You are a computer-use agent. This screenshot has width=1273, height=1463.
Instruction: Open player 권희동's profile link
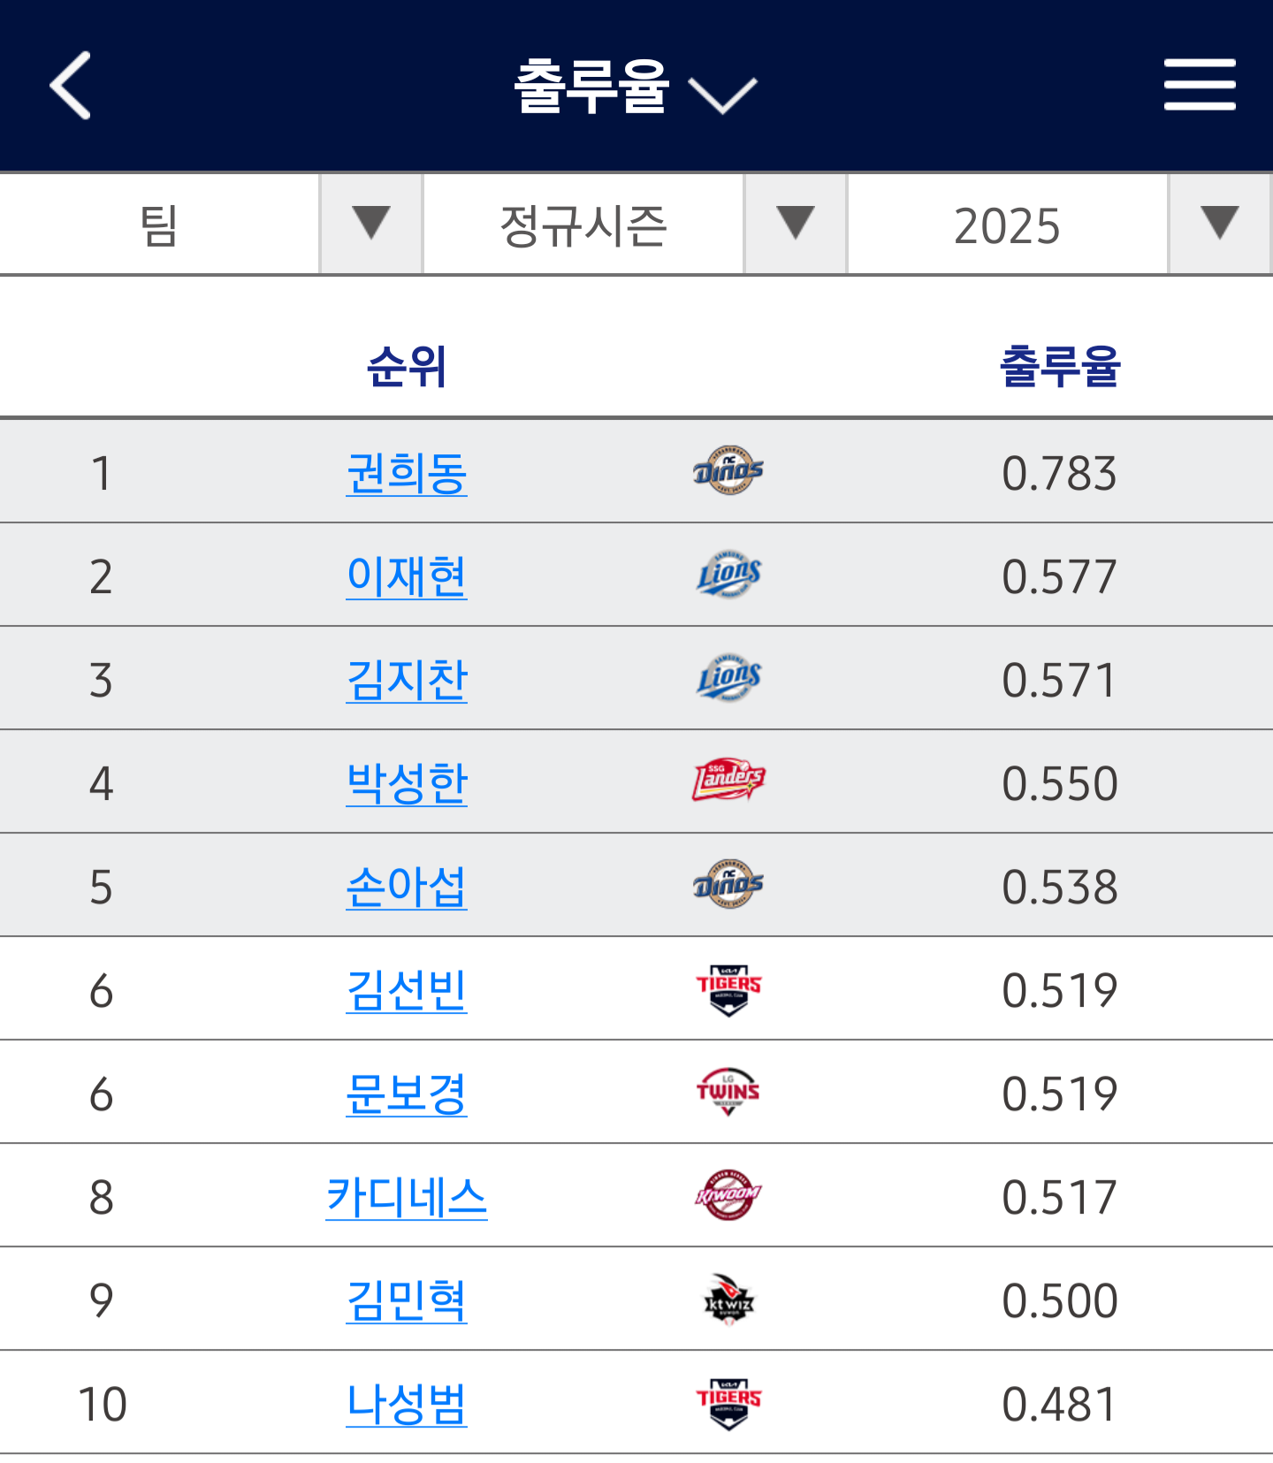(x=407, y=473)
